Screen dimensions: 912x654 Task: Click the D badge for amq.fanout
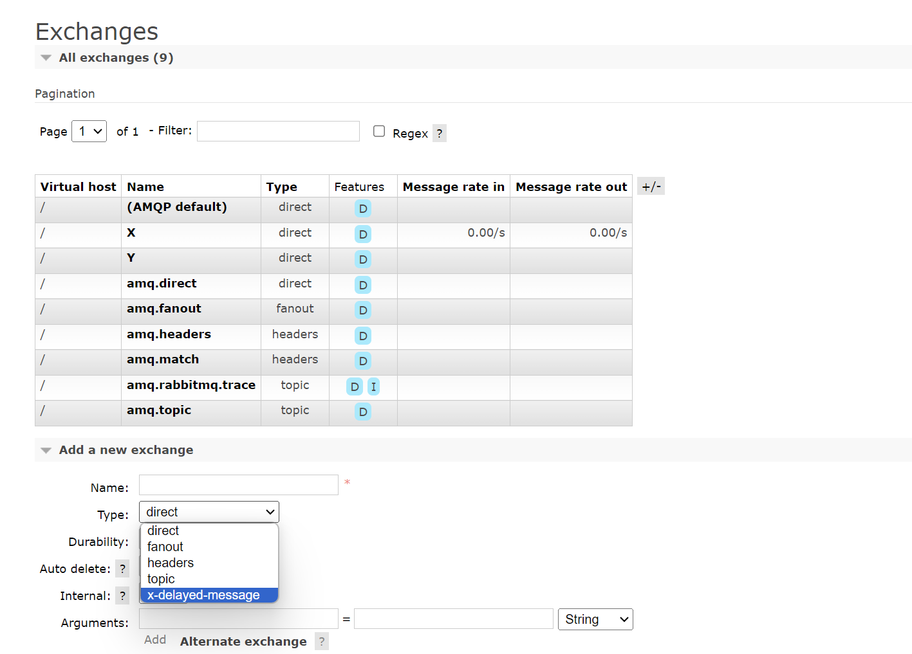point(363,310)
